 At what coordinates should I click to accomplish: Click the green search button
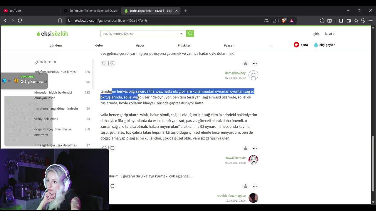click(x=190, y=34)
